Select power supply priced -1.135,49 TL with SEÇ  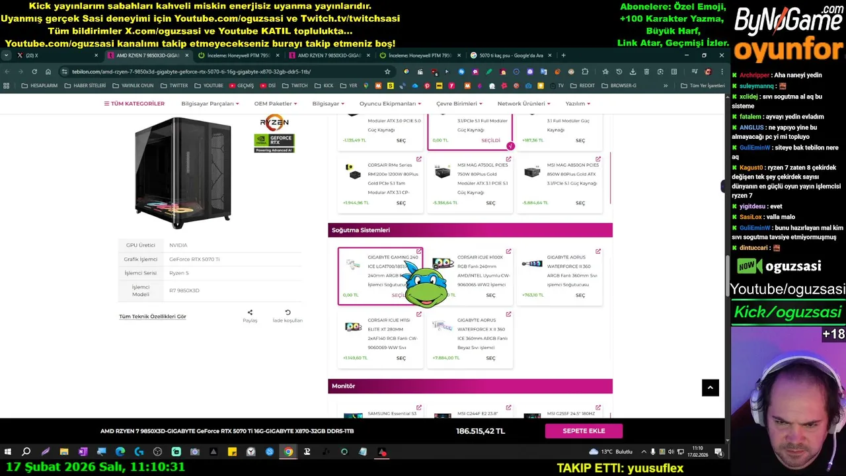tap(401, 140)
